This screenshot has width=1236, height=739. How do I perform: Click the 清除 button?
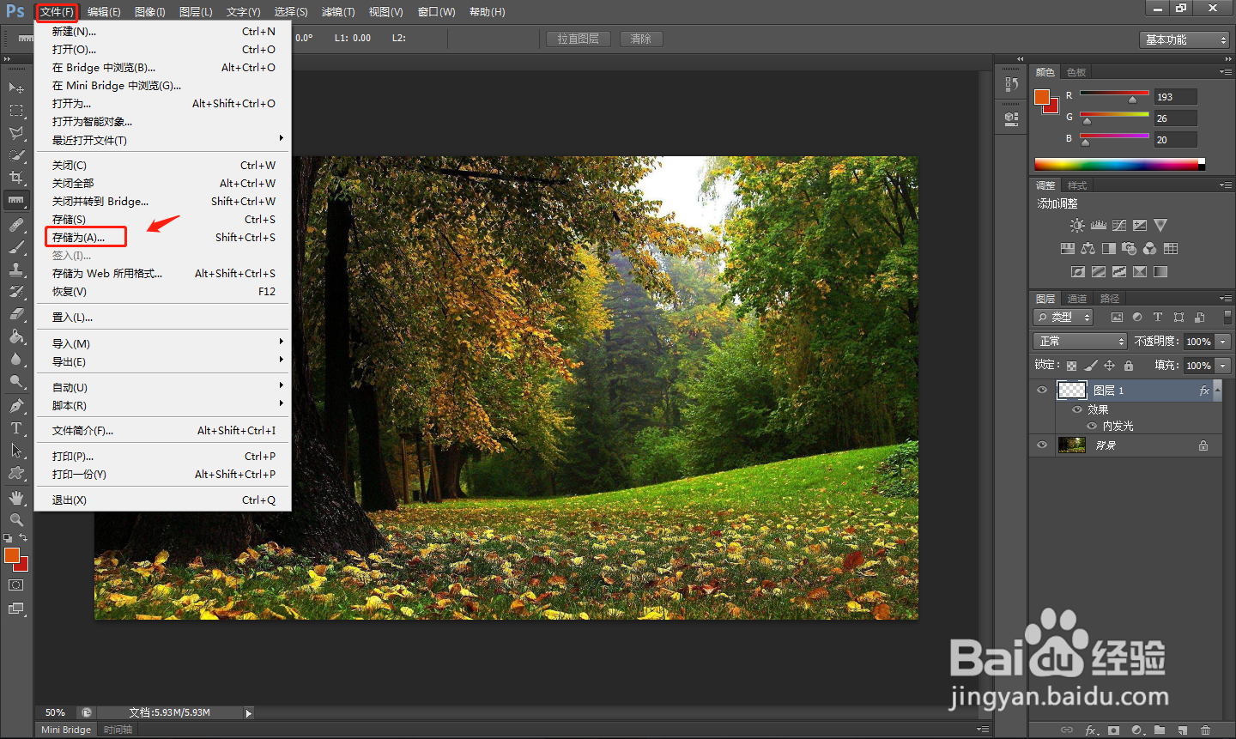click(x=640, y=39)
